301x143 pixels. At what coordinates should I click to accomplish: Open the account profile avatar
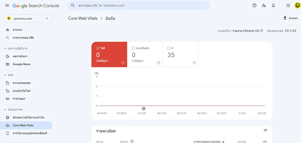[297, 6]
